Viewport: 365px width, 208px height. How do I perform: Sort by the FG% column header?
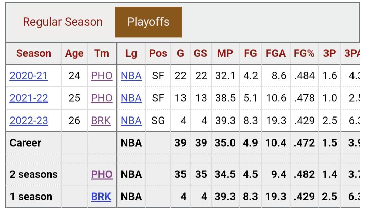click(304, 53)
